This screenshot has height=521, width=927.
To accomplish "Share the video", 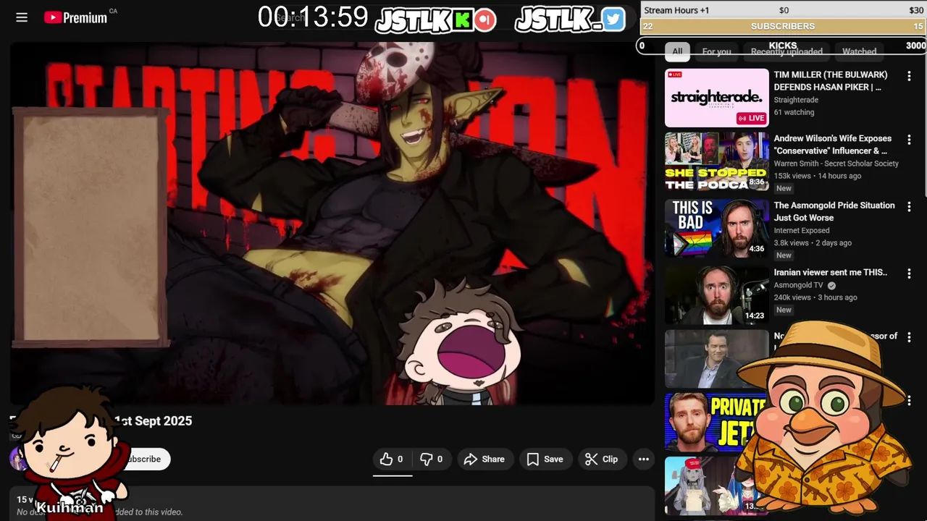I will coord(485,459).
